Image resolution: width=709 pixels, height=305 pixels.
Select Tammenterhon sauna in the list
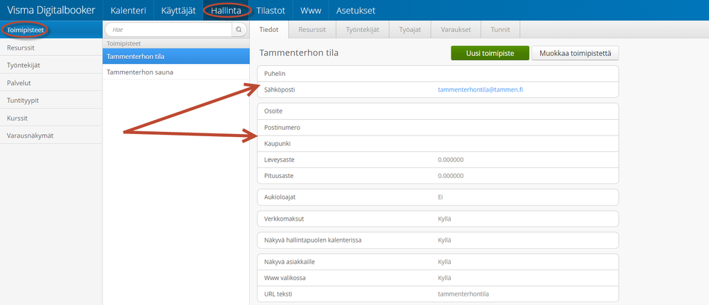tap(176, 72)
